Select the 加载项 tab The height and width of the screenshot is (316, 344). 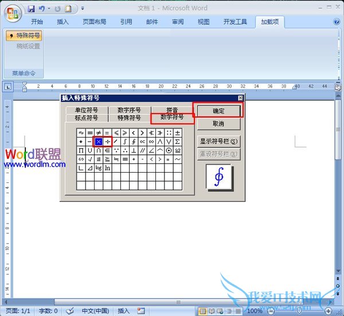270,22
